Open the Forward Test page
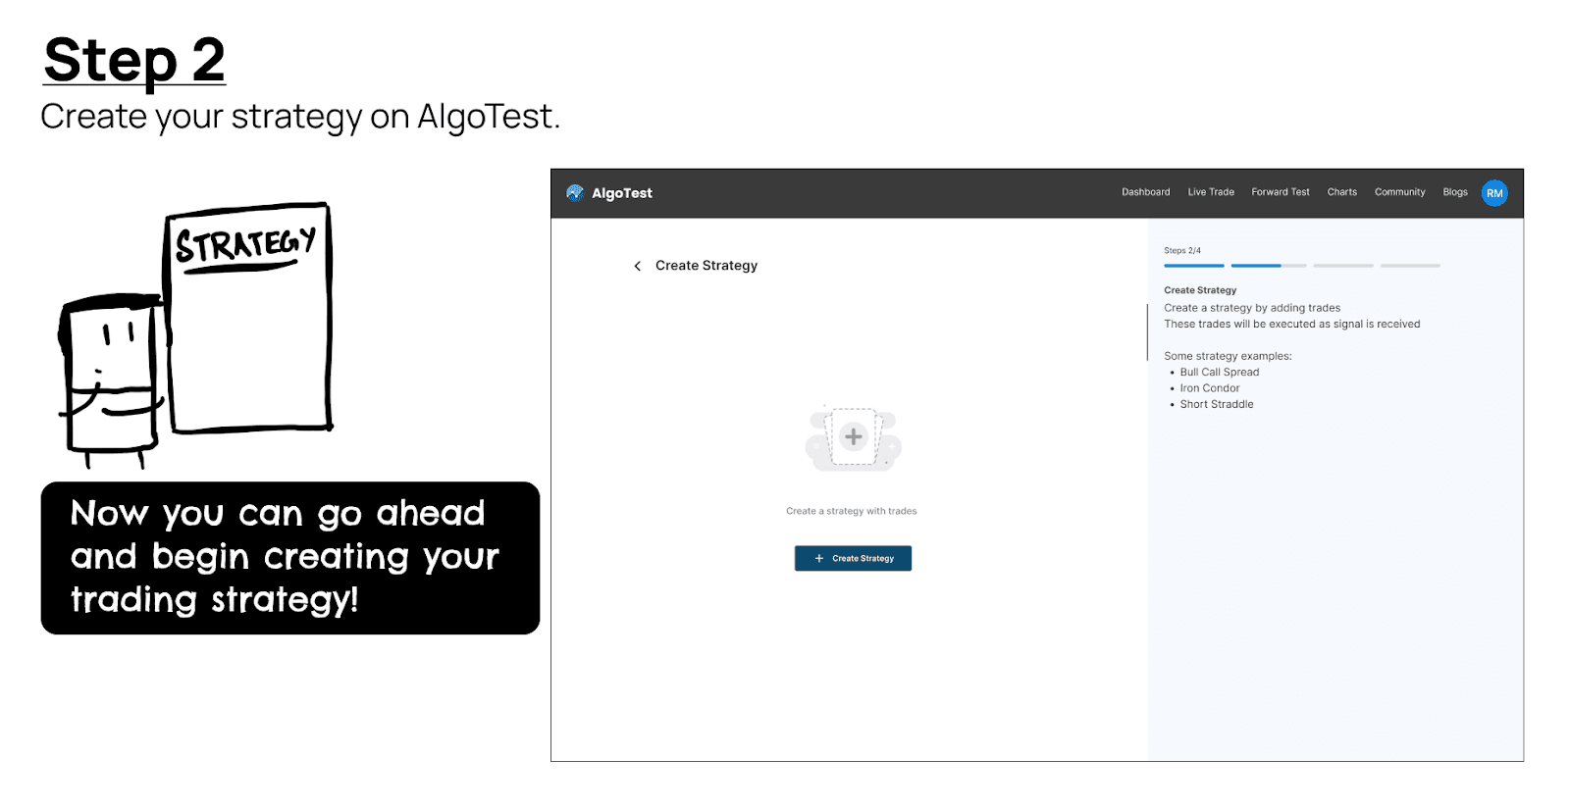1570x810 pixels. [1280, 192]
